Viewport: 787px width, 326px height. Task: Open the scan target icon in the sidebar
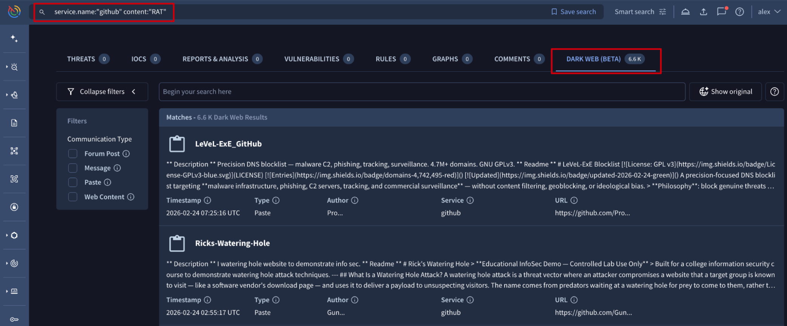tap(14, 179)
